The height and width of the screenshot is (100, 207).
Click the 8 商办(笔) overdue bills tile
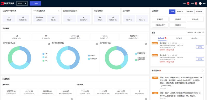(x=9, y=19)
